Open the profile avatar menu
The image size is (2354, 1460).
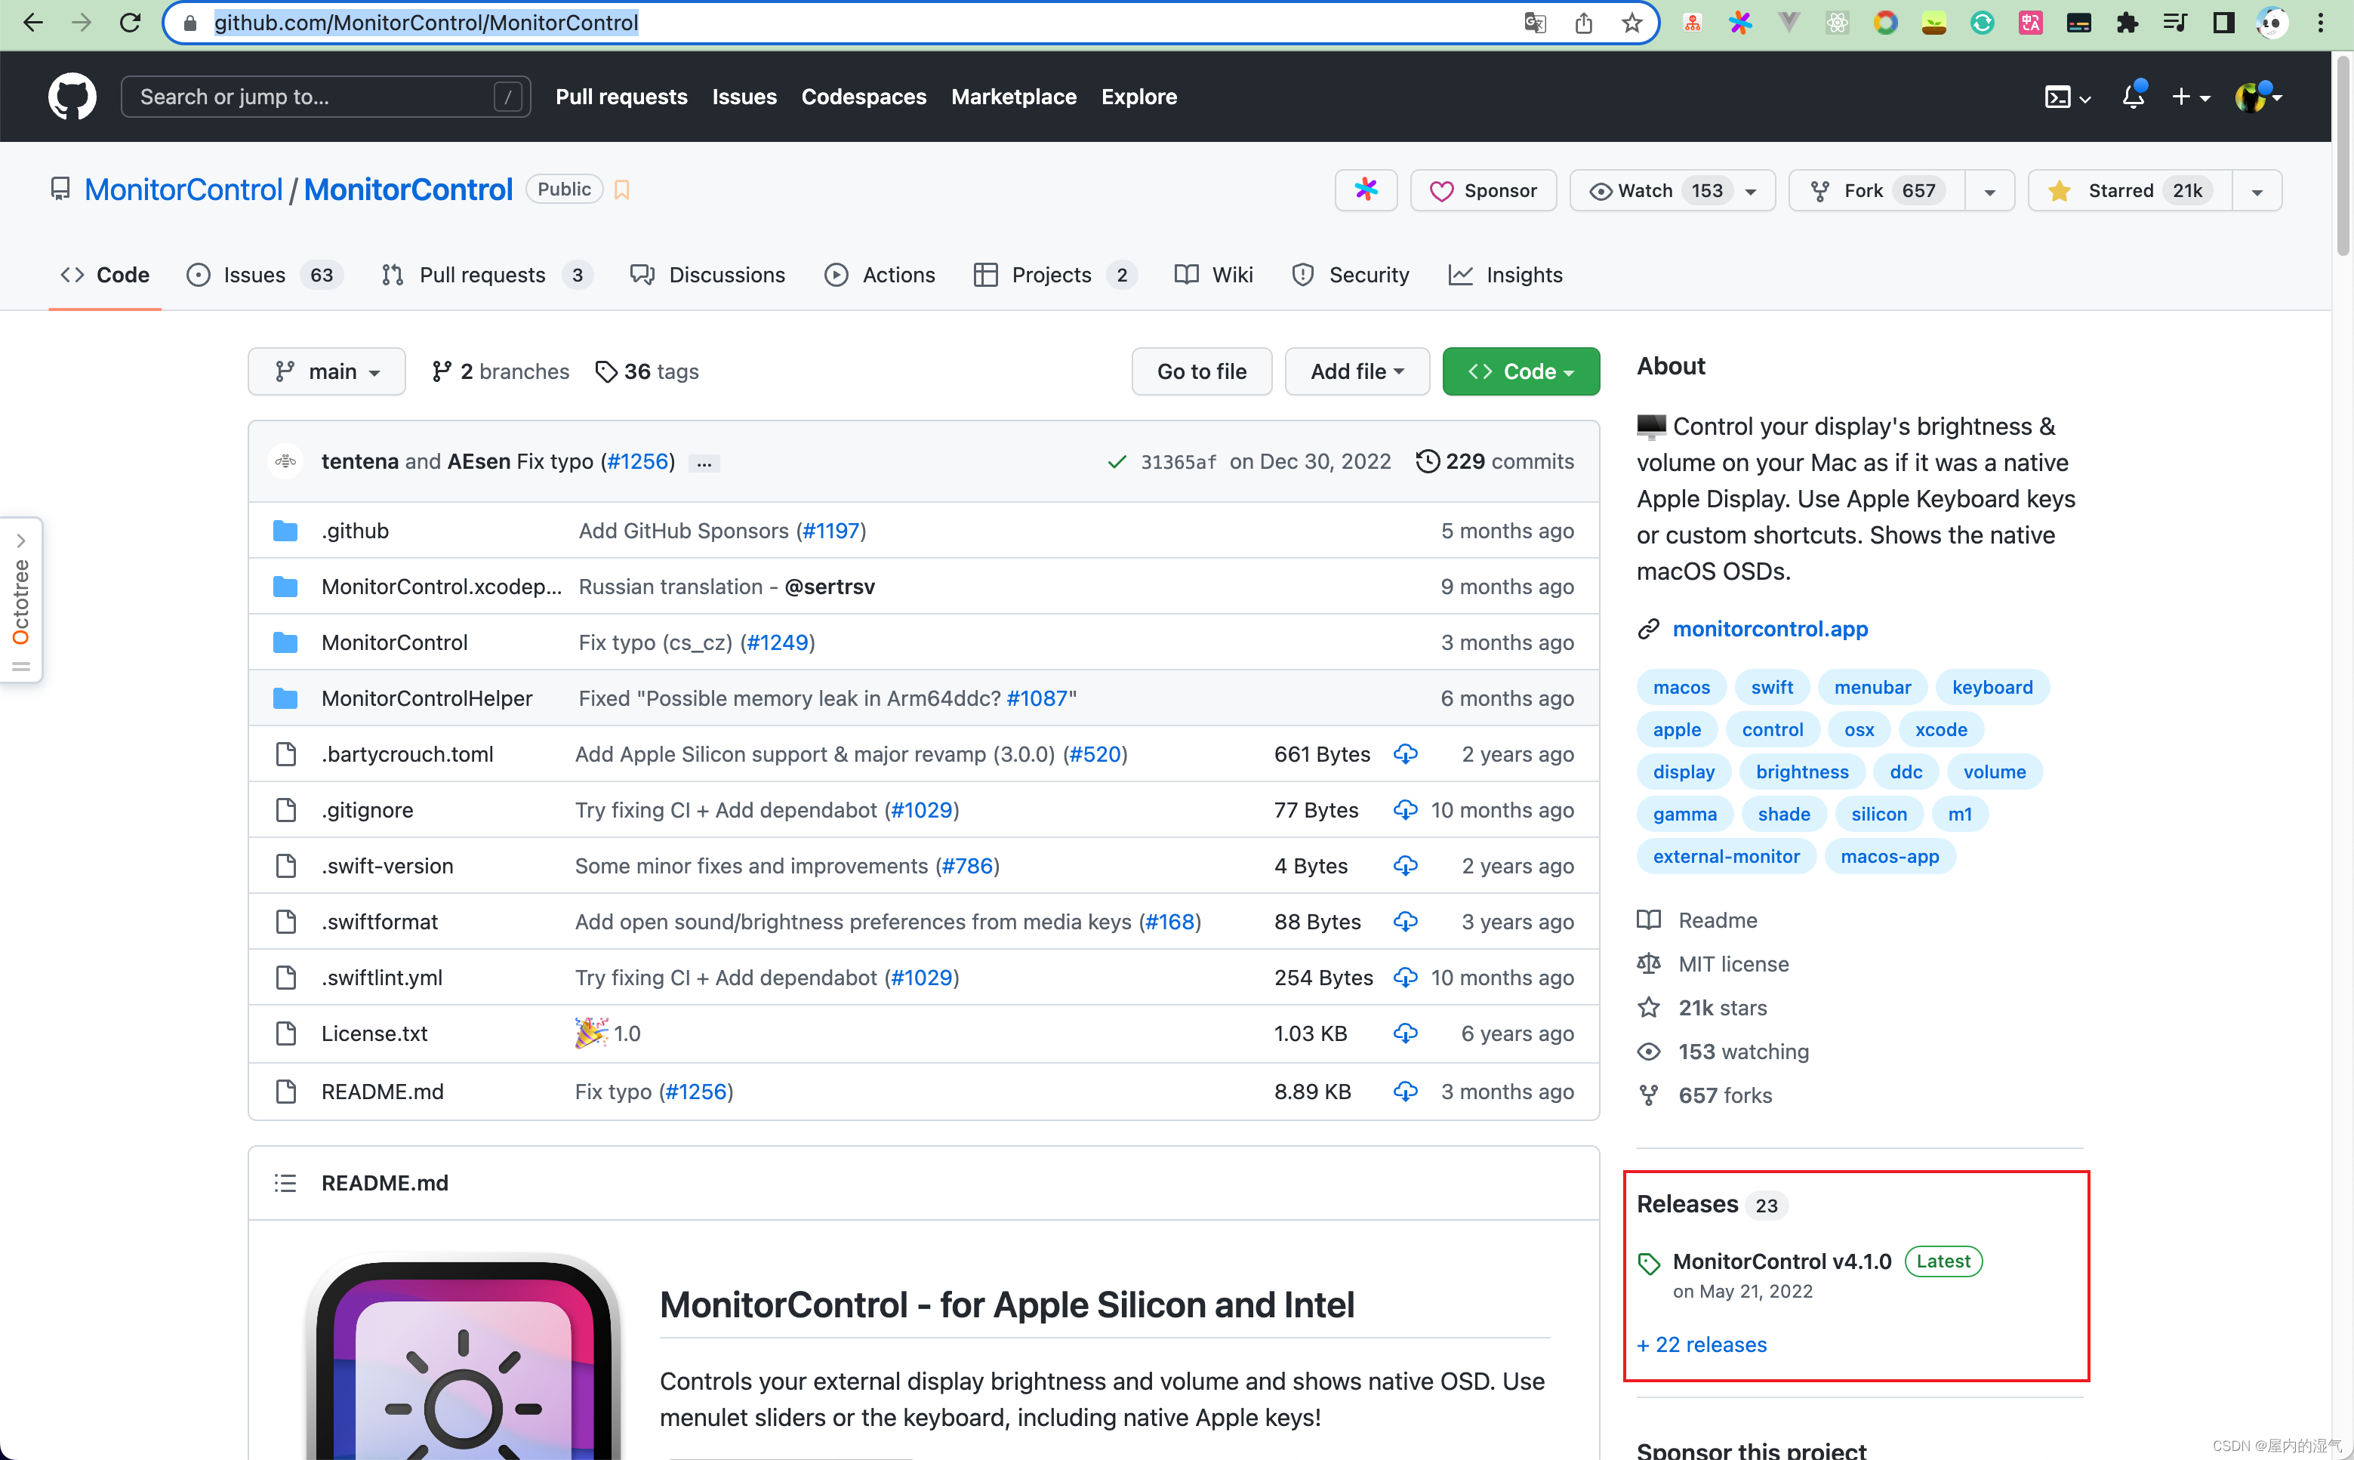2258,97
